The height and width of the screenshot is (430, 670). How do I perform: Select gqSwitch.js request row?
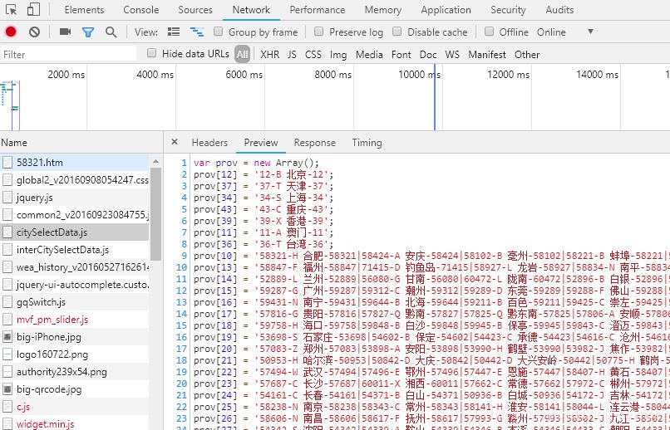[75, 302]
